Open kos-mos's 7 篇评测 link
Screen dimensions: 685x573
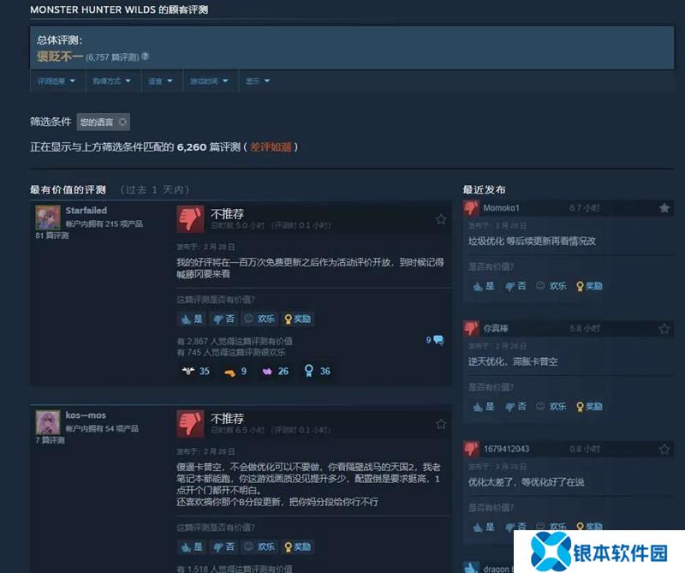(x=50, y=440)
